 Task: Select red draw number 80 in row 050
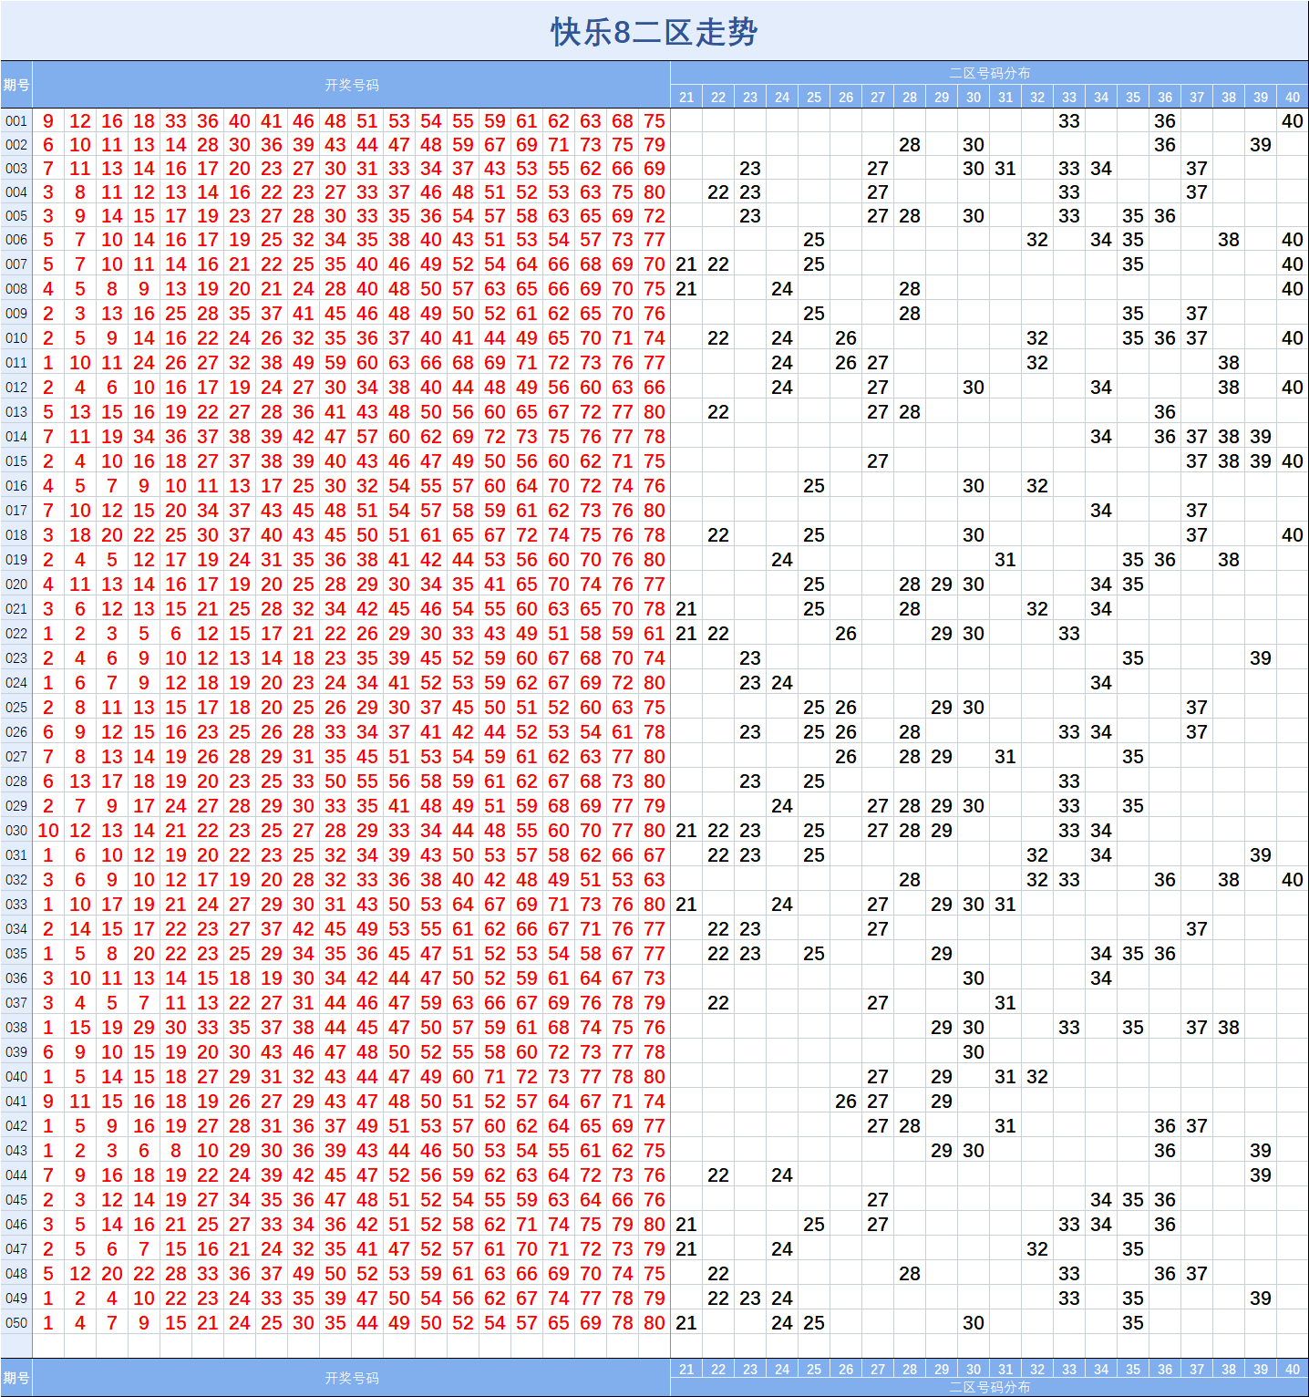click(654, 1323)
